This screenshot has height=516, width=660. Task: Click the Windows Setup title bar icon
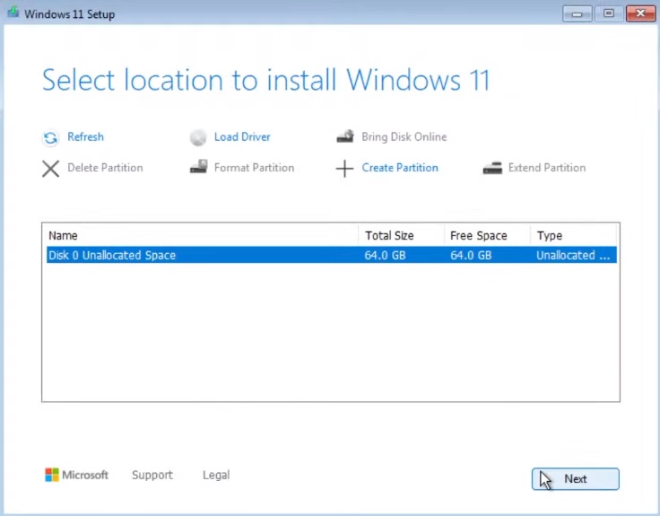click(13, 13)
